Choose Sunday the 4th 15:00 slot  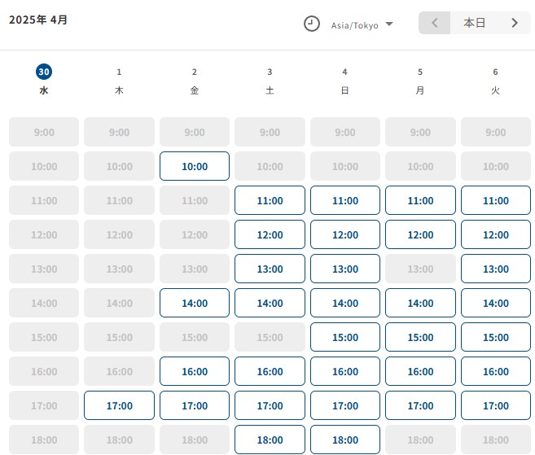(x=345, y=337)
